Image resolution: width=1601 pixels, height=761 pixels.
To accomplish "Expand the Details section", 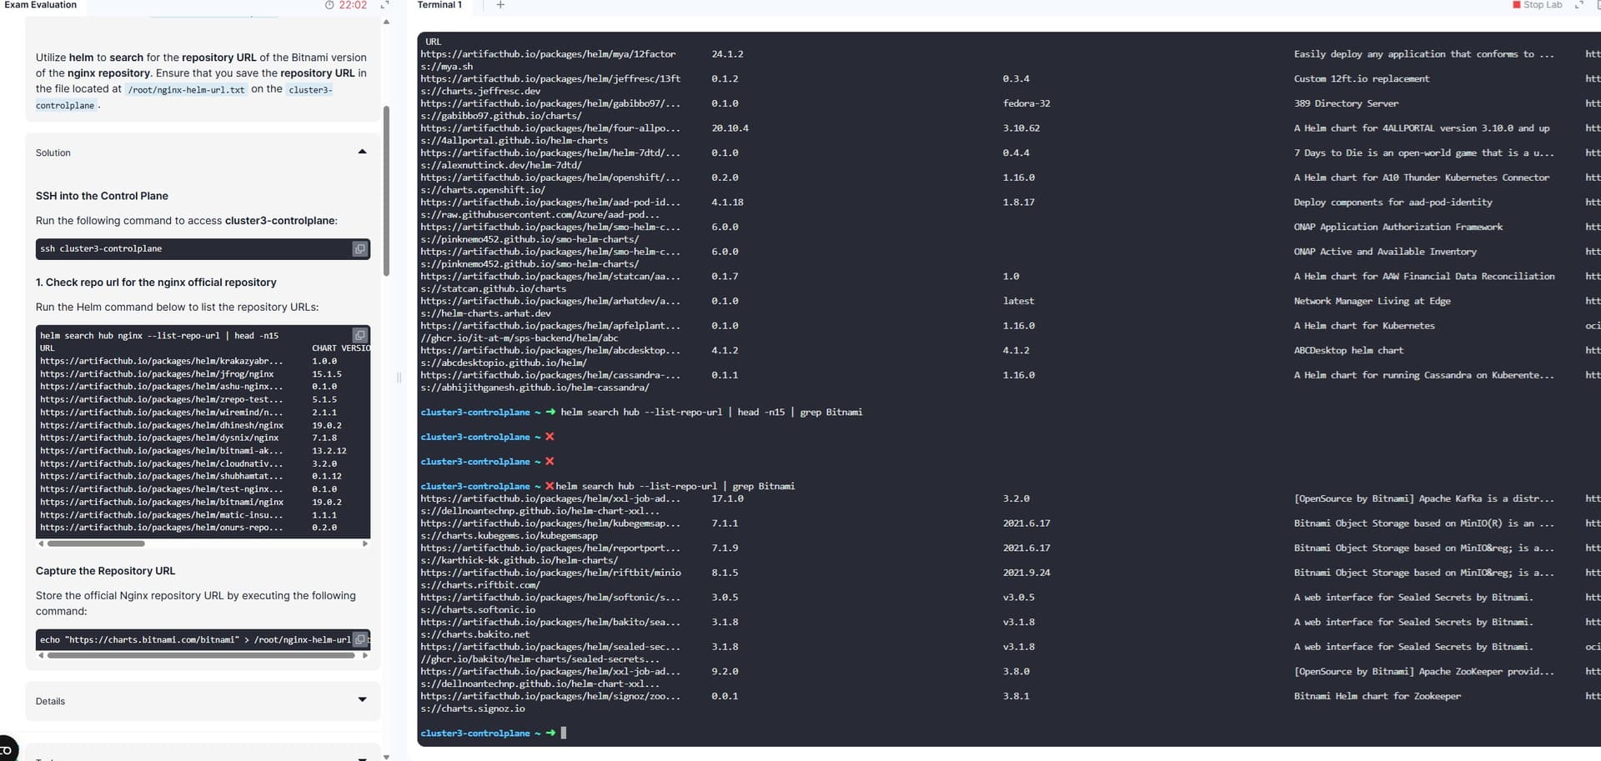I will point(362,700).
